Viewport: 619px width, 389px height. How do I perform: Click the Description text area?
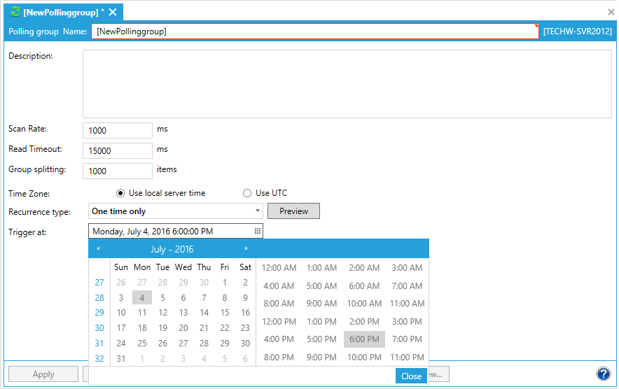[347, 84]
